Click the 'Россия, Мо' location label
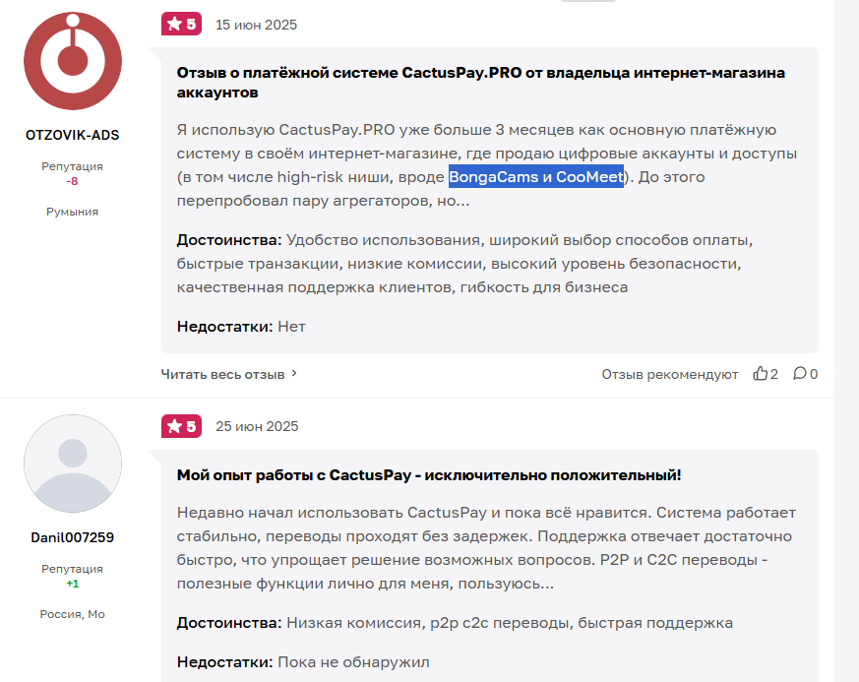This screenshot has width=859, height=682. [72, 614]
